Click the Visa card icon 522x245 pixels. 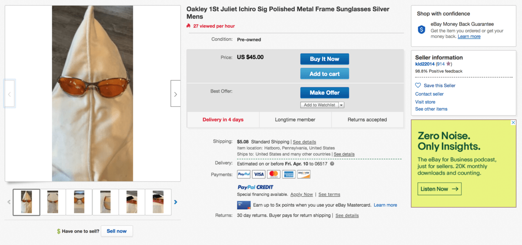coord(258,175)
